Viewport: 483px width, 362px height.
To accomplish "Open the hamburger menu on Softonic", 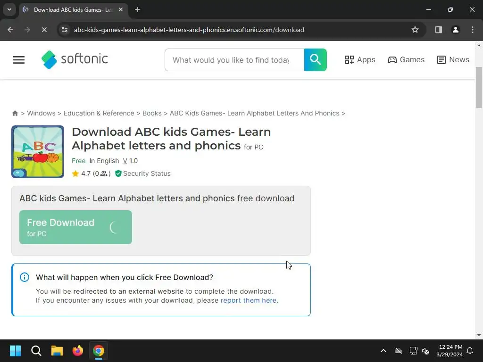I will [19, 60].
